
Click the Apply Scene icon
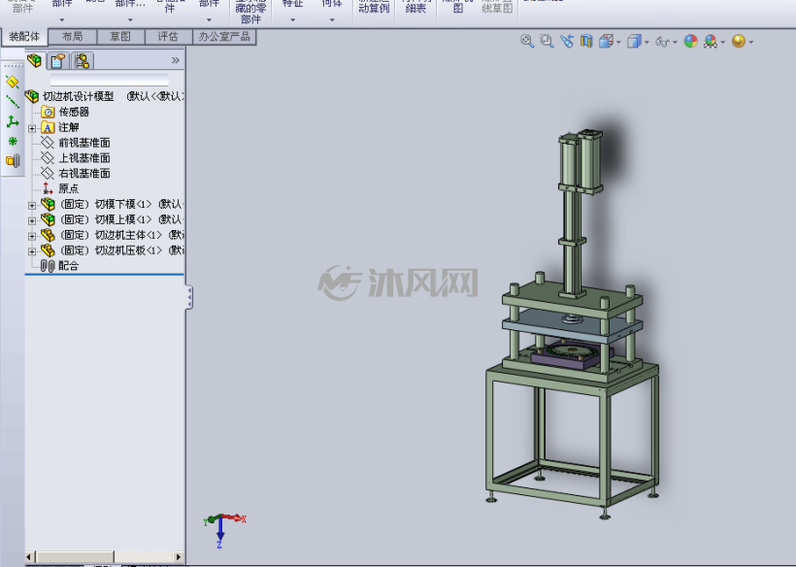pyautogui.click(x=711, y=41)
